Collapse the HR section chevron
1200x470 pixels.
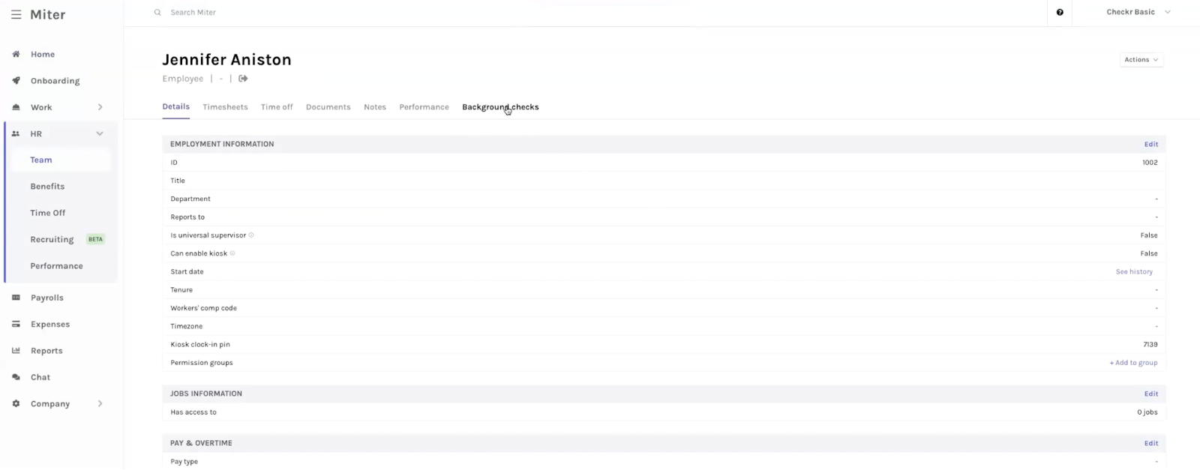pyautogui.click(x=100, y=133)
